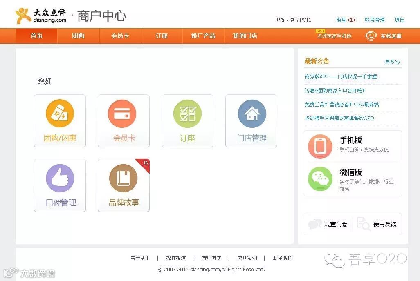Select the 我的门店 navigation tab
420x281 pixels.
(245, 36)
